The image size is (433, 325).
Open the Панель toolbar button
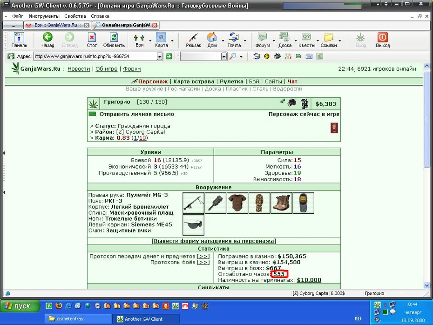[x=19, y=40]
